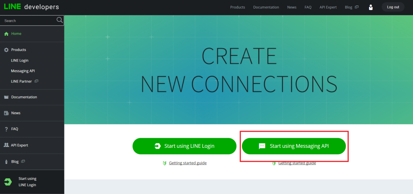Viewport: 413px width, 194px height.
Task: Select FAQ in the sidebar
Action: click(x=15, y=129)
